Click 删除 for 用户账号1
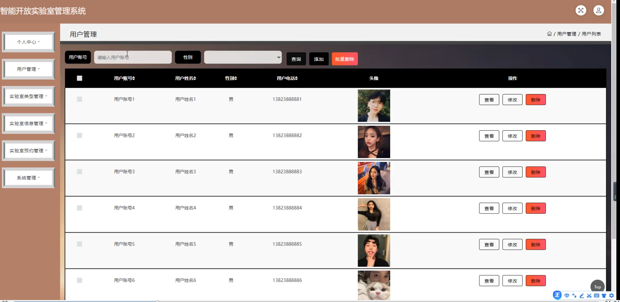620x302 pixels. click(x=536, y=100)
